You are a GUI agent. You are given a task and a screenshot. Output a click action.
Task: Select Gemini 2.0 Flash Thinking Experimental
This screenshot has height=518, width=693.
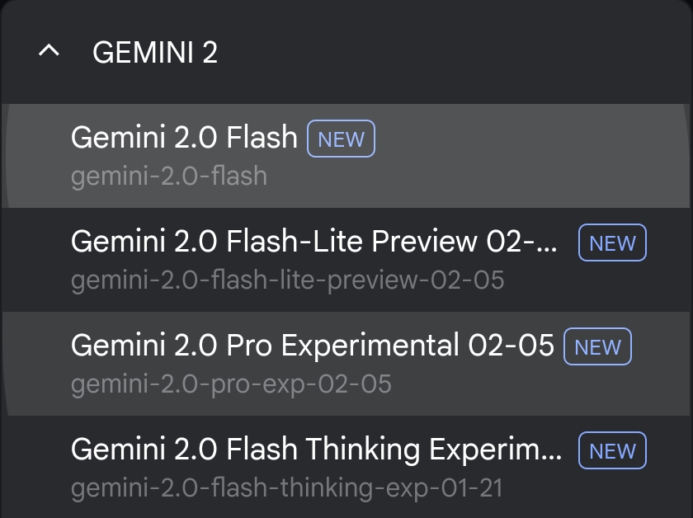(346, 467)
